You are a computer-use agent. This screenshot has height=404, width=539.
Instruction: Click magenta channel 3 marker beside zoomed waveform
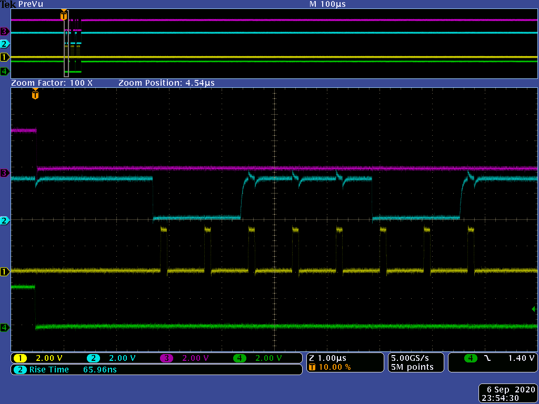[x=4, y=173]
